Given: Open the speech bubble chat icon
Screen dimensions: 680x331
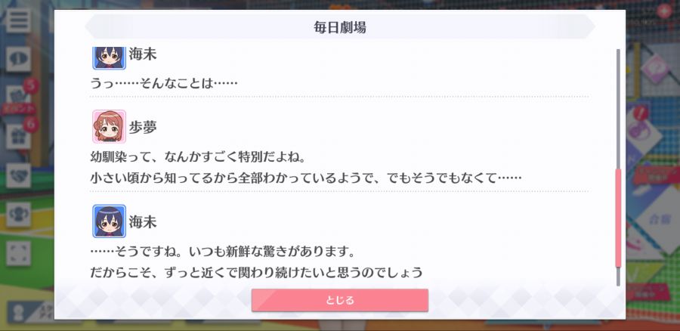Looking at the screenshot, I should (18, 59).
